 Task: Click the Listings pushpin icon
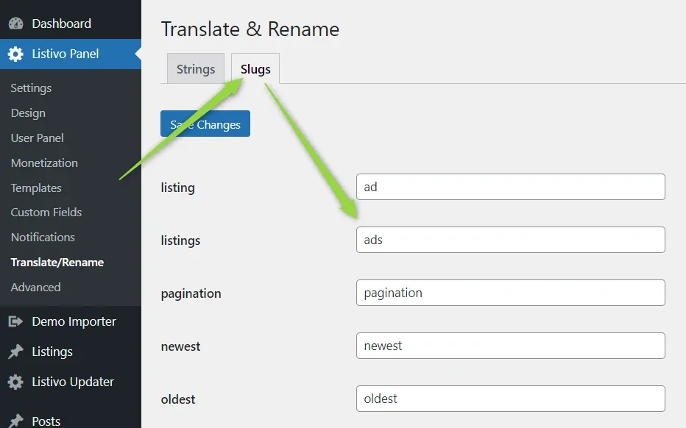[x=15, y=352]
